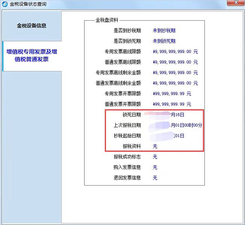Open the 金税设备信息 tab
The width and height of the screenshot is (245, 225).
click(32, 26)
